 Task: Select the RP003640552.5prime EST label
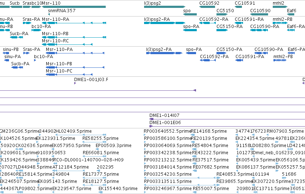[x=167, y=131]
